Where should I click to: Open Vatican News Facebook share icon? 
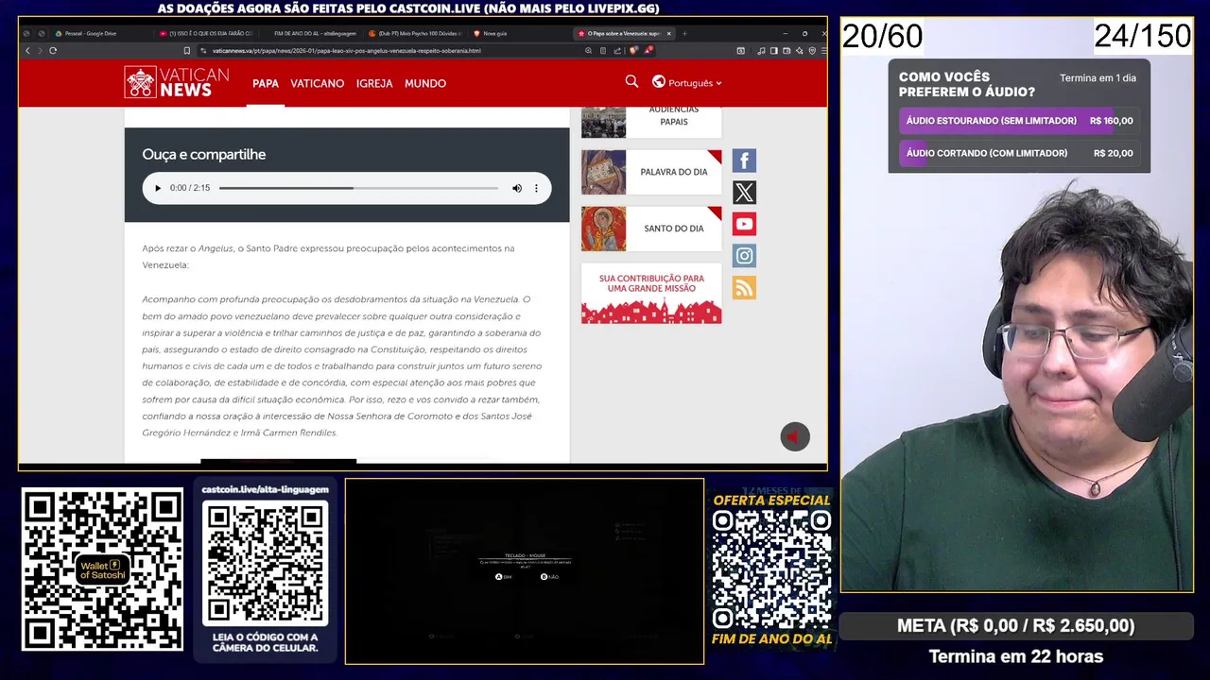coord(744,161)
